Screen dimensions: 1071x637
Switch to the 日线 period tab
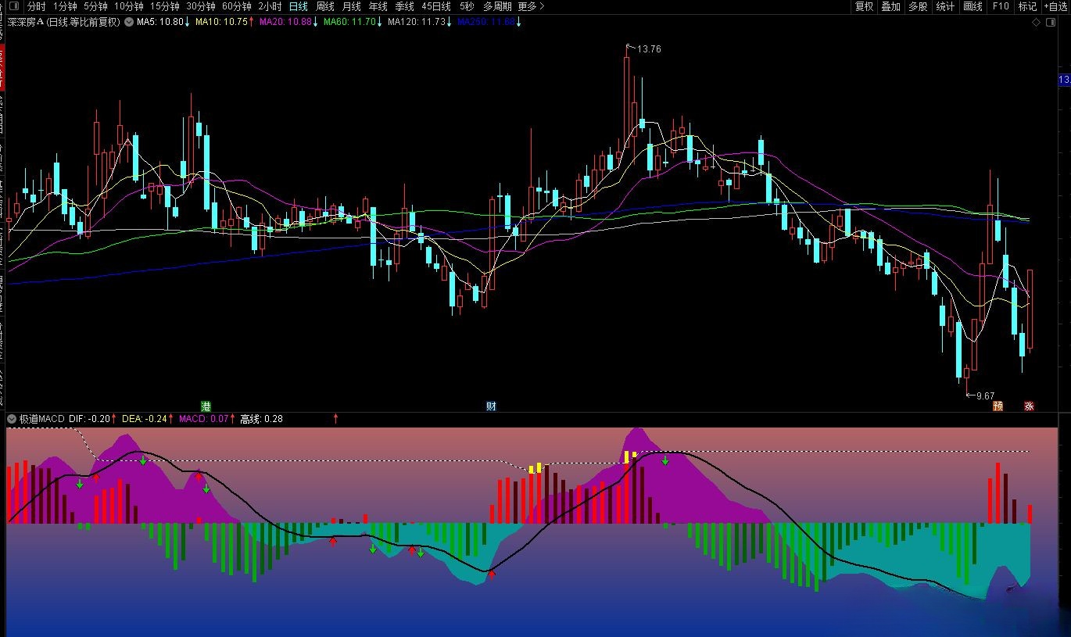coord(299,6)
